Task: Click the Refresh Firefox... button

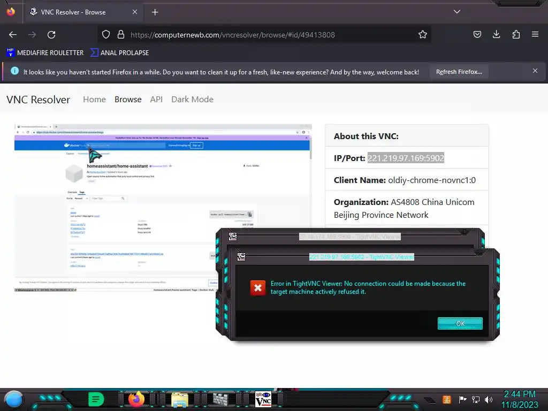Action: 459,72
